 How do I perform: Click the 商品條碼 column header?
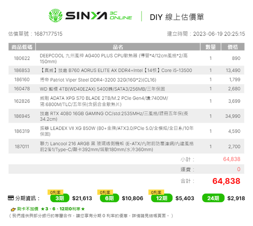[x=22, y=47]
